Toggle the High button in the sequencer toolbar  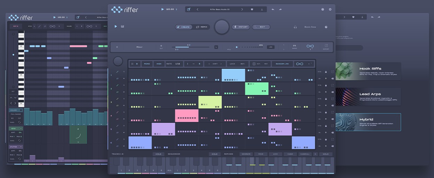click(x=159, y=64)
